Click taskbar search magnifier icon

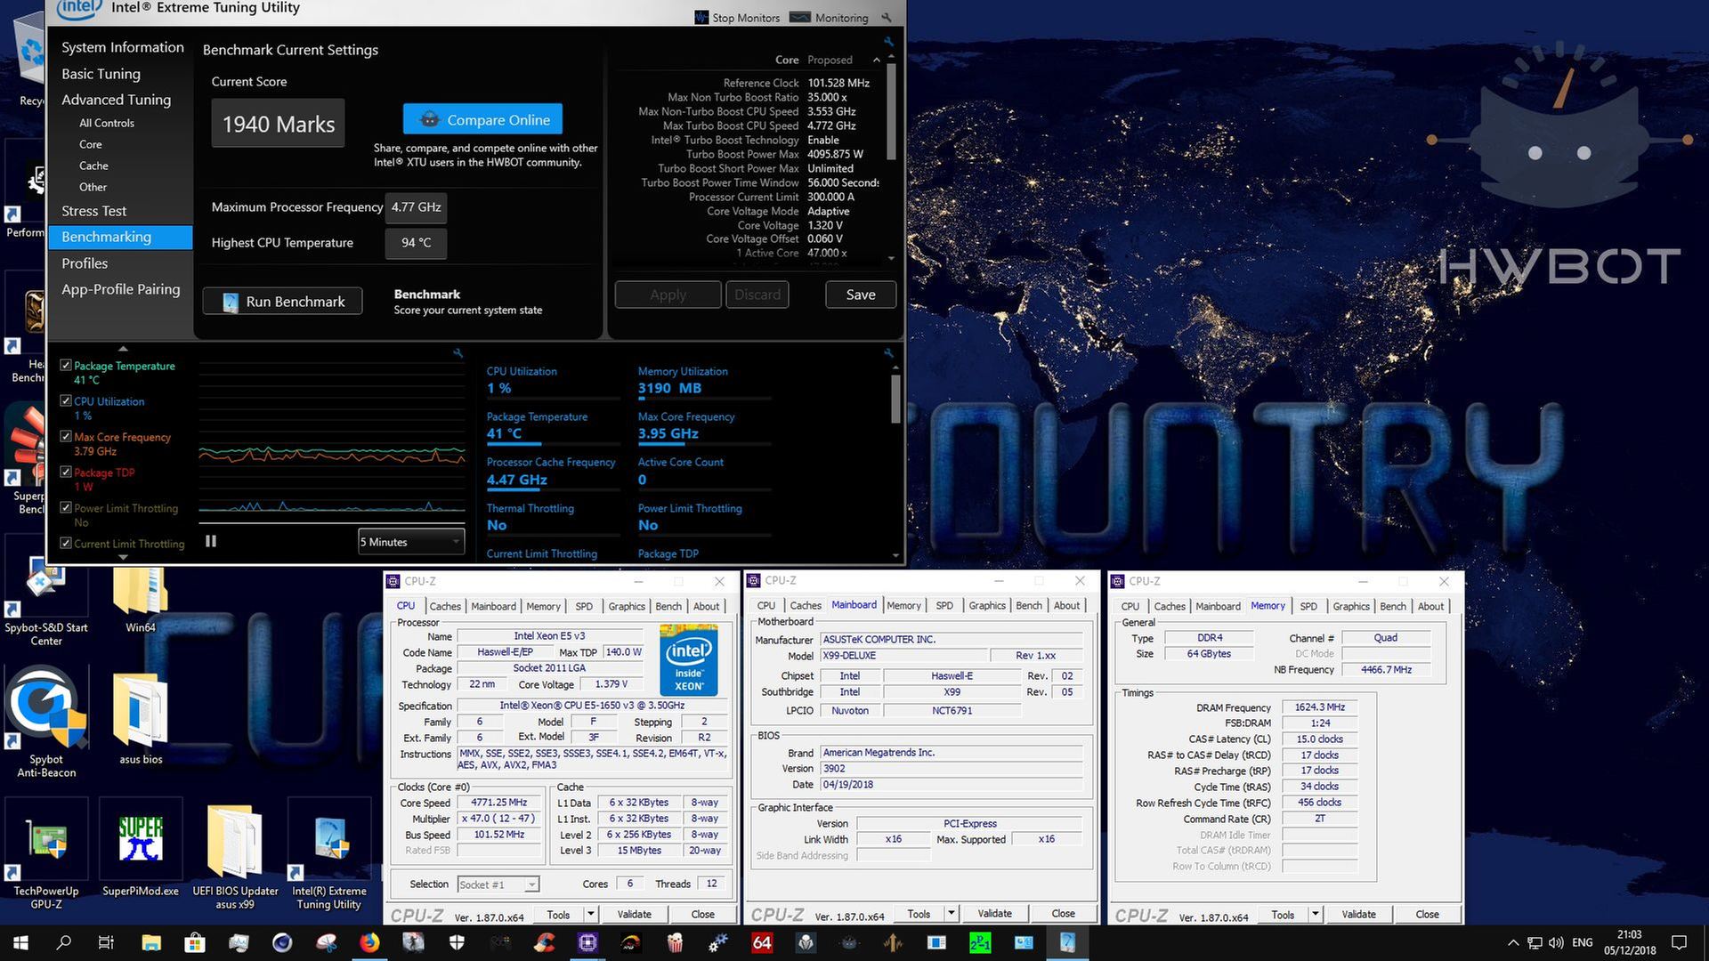(64, 942)
